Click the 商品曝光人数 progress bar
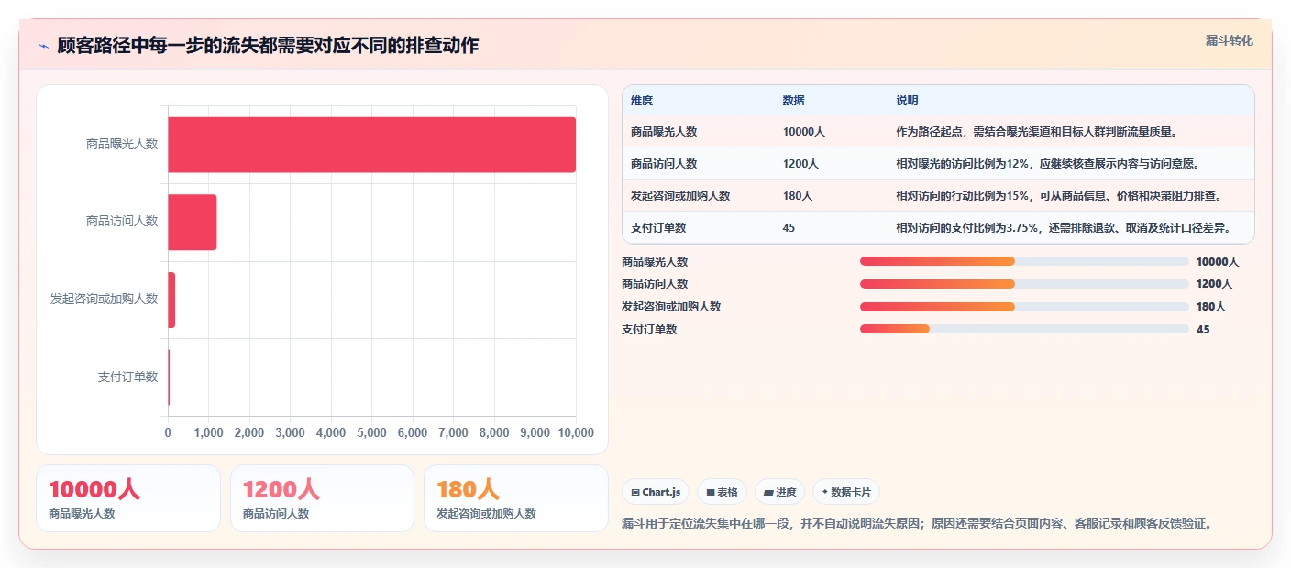The height and width of the screenshot is (568, 1291). tap(1024, 261)
